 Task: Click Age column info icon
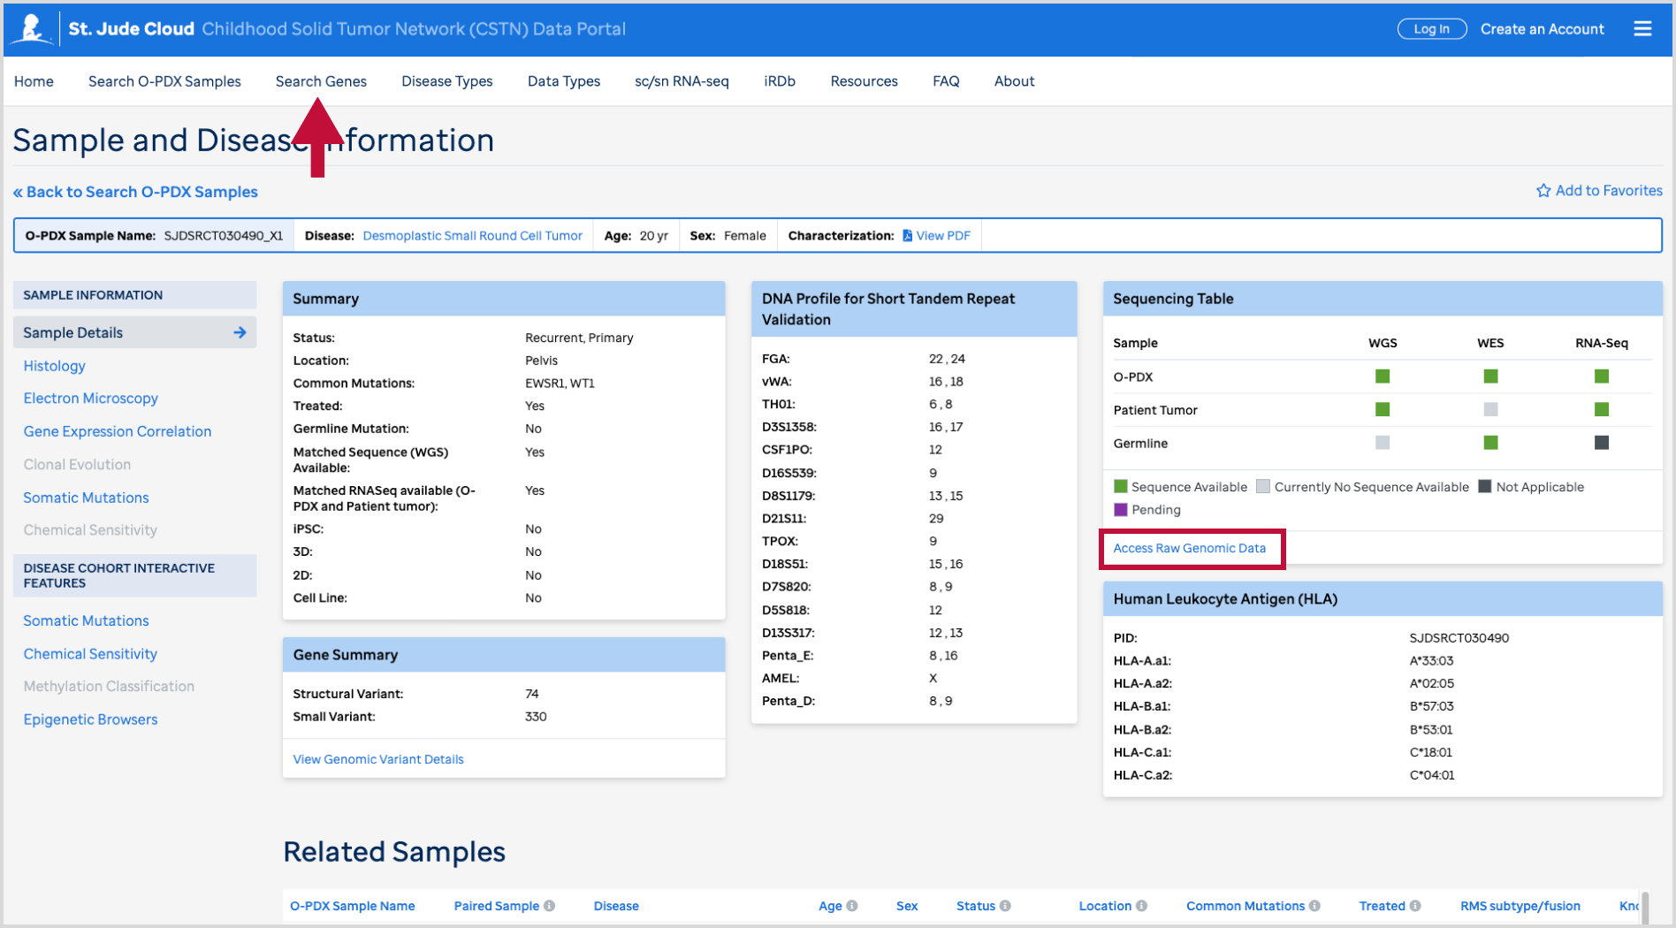pos(852,906)
